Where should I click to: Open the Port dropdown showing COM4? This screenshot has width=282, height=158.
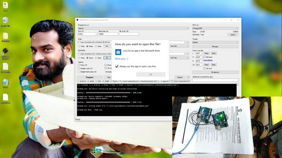click(87, 34)
